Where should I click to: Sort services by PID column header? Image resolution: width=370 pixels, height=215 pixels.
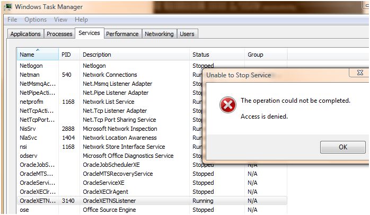pos(66,55)
